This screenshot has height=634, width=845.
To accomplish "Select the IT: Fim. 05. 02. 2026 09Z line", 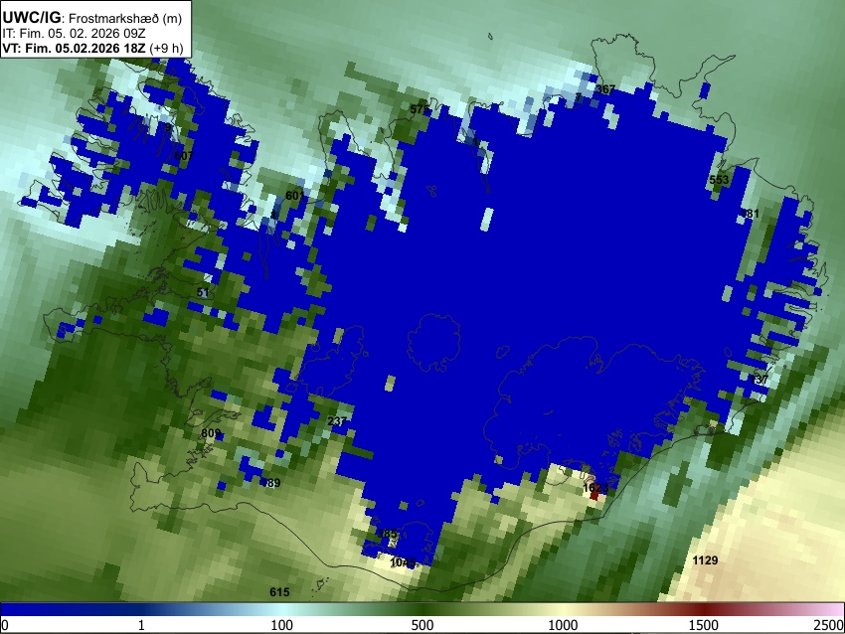I will [x=74, y=34].
